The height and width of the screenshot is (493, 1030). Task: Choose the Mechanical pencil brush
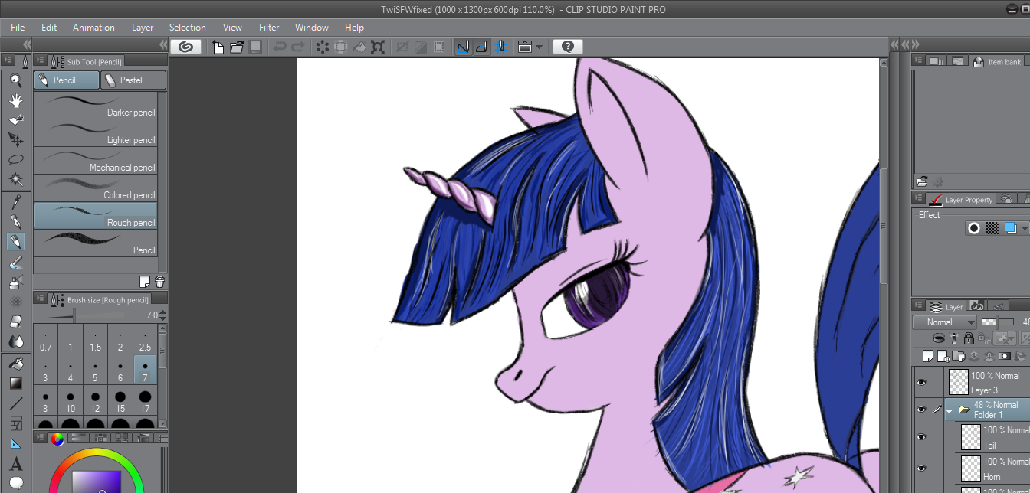95,161
